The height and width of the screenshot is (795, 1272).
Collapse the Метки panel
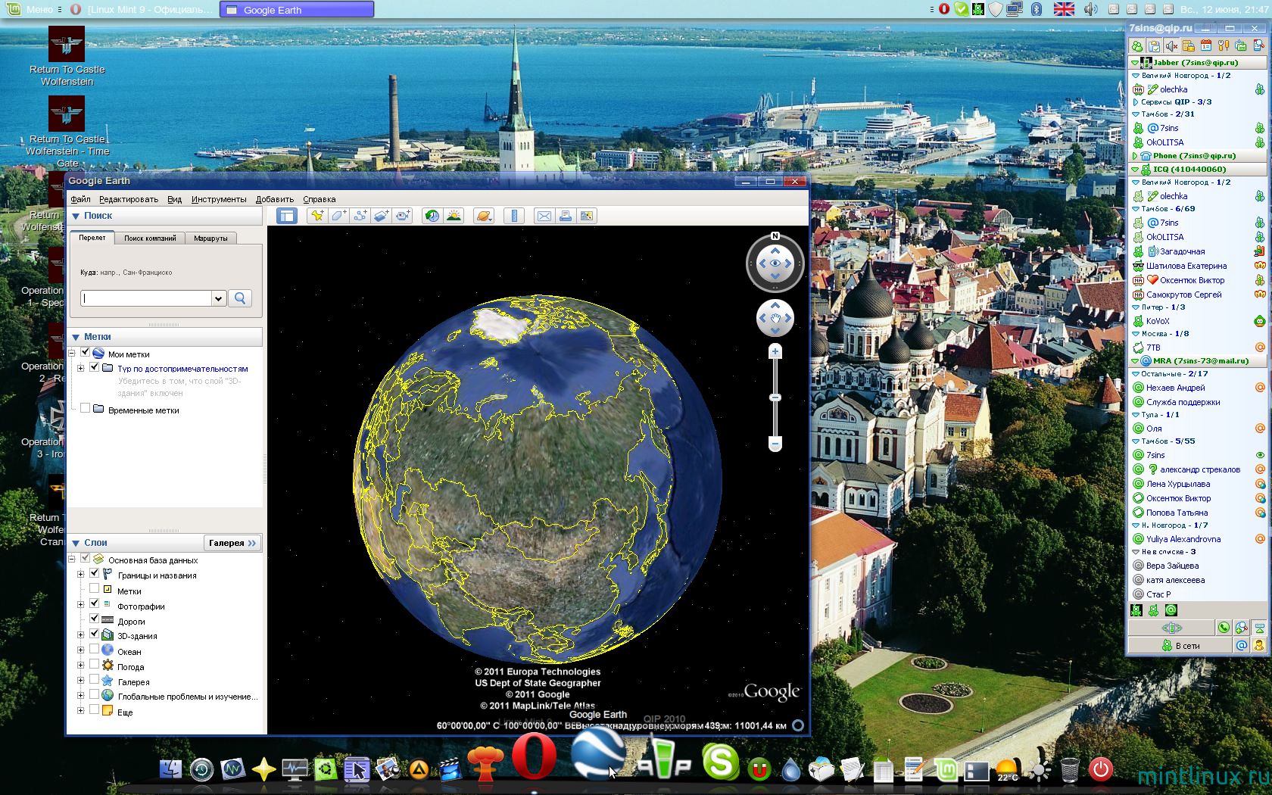click(76, 337)
